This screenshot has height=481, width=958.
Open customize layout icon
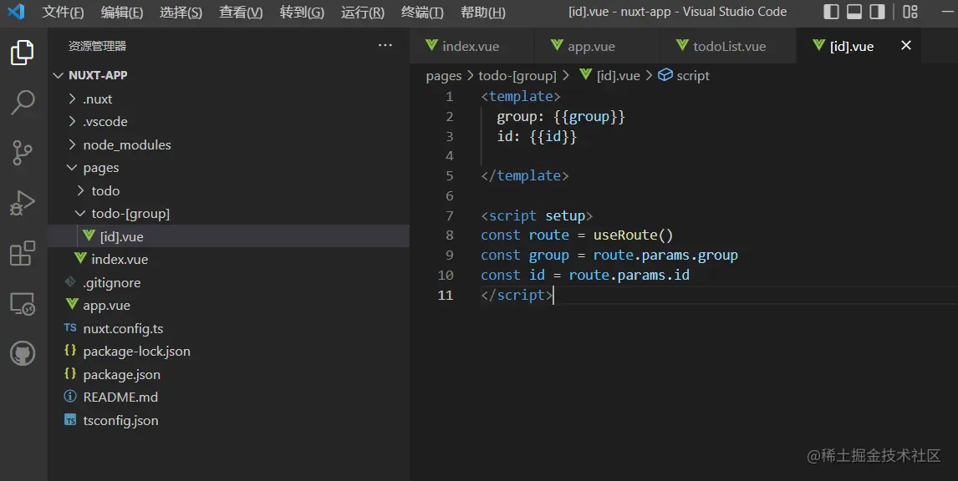[910, 12]
